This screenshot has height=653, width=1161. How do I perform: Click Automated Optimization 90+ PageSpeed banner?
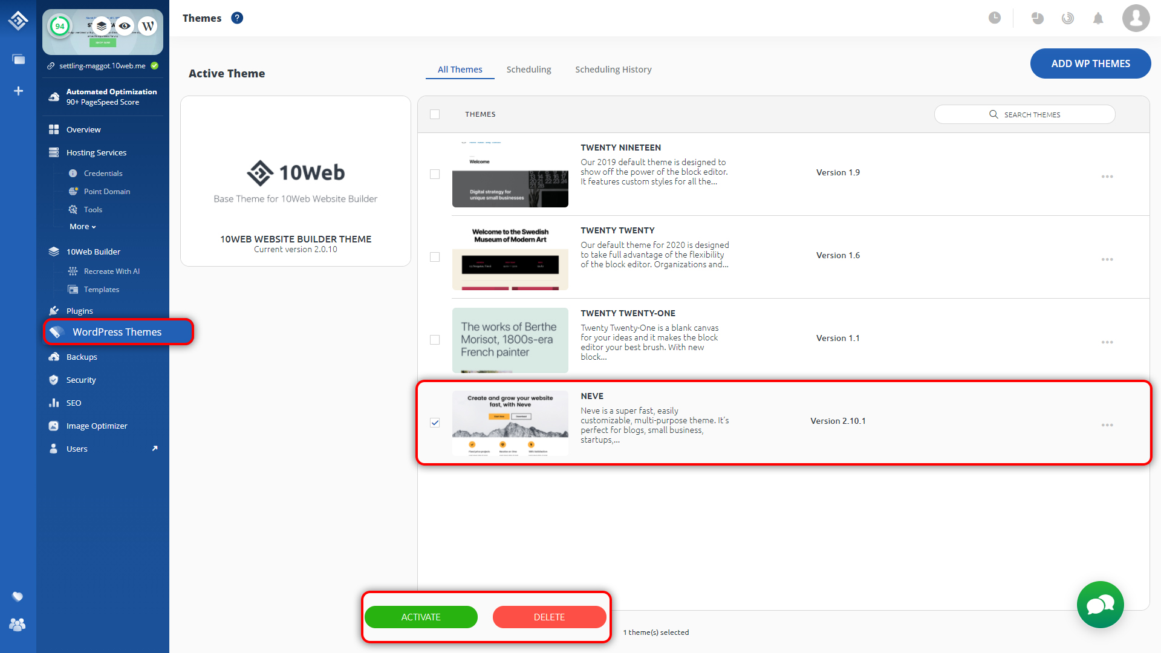(103, 97)
